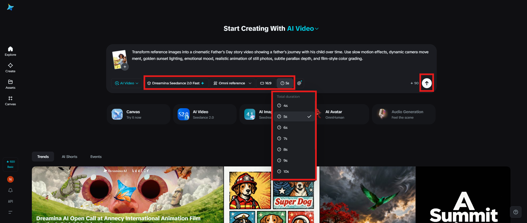The height and width of the screenshot is (223, 527).
Task: Select 6s total duration
Action: pos(294,127)
